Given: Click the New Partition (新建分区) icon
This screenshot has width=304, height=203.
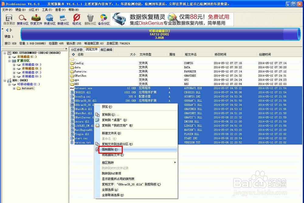Looking at the screenshot, I should point(63,19).
